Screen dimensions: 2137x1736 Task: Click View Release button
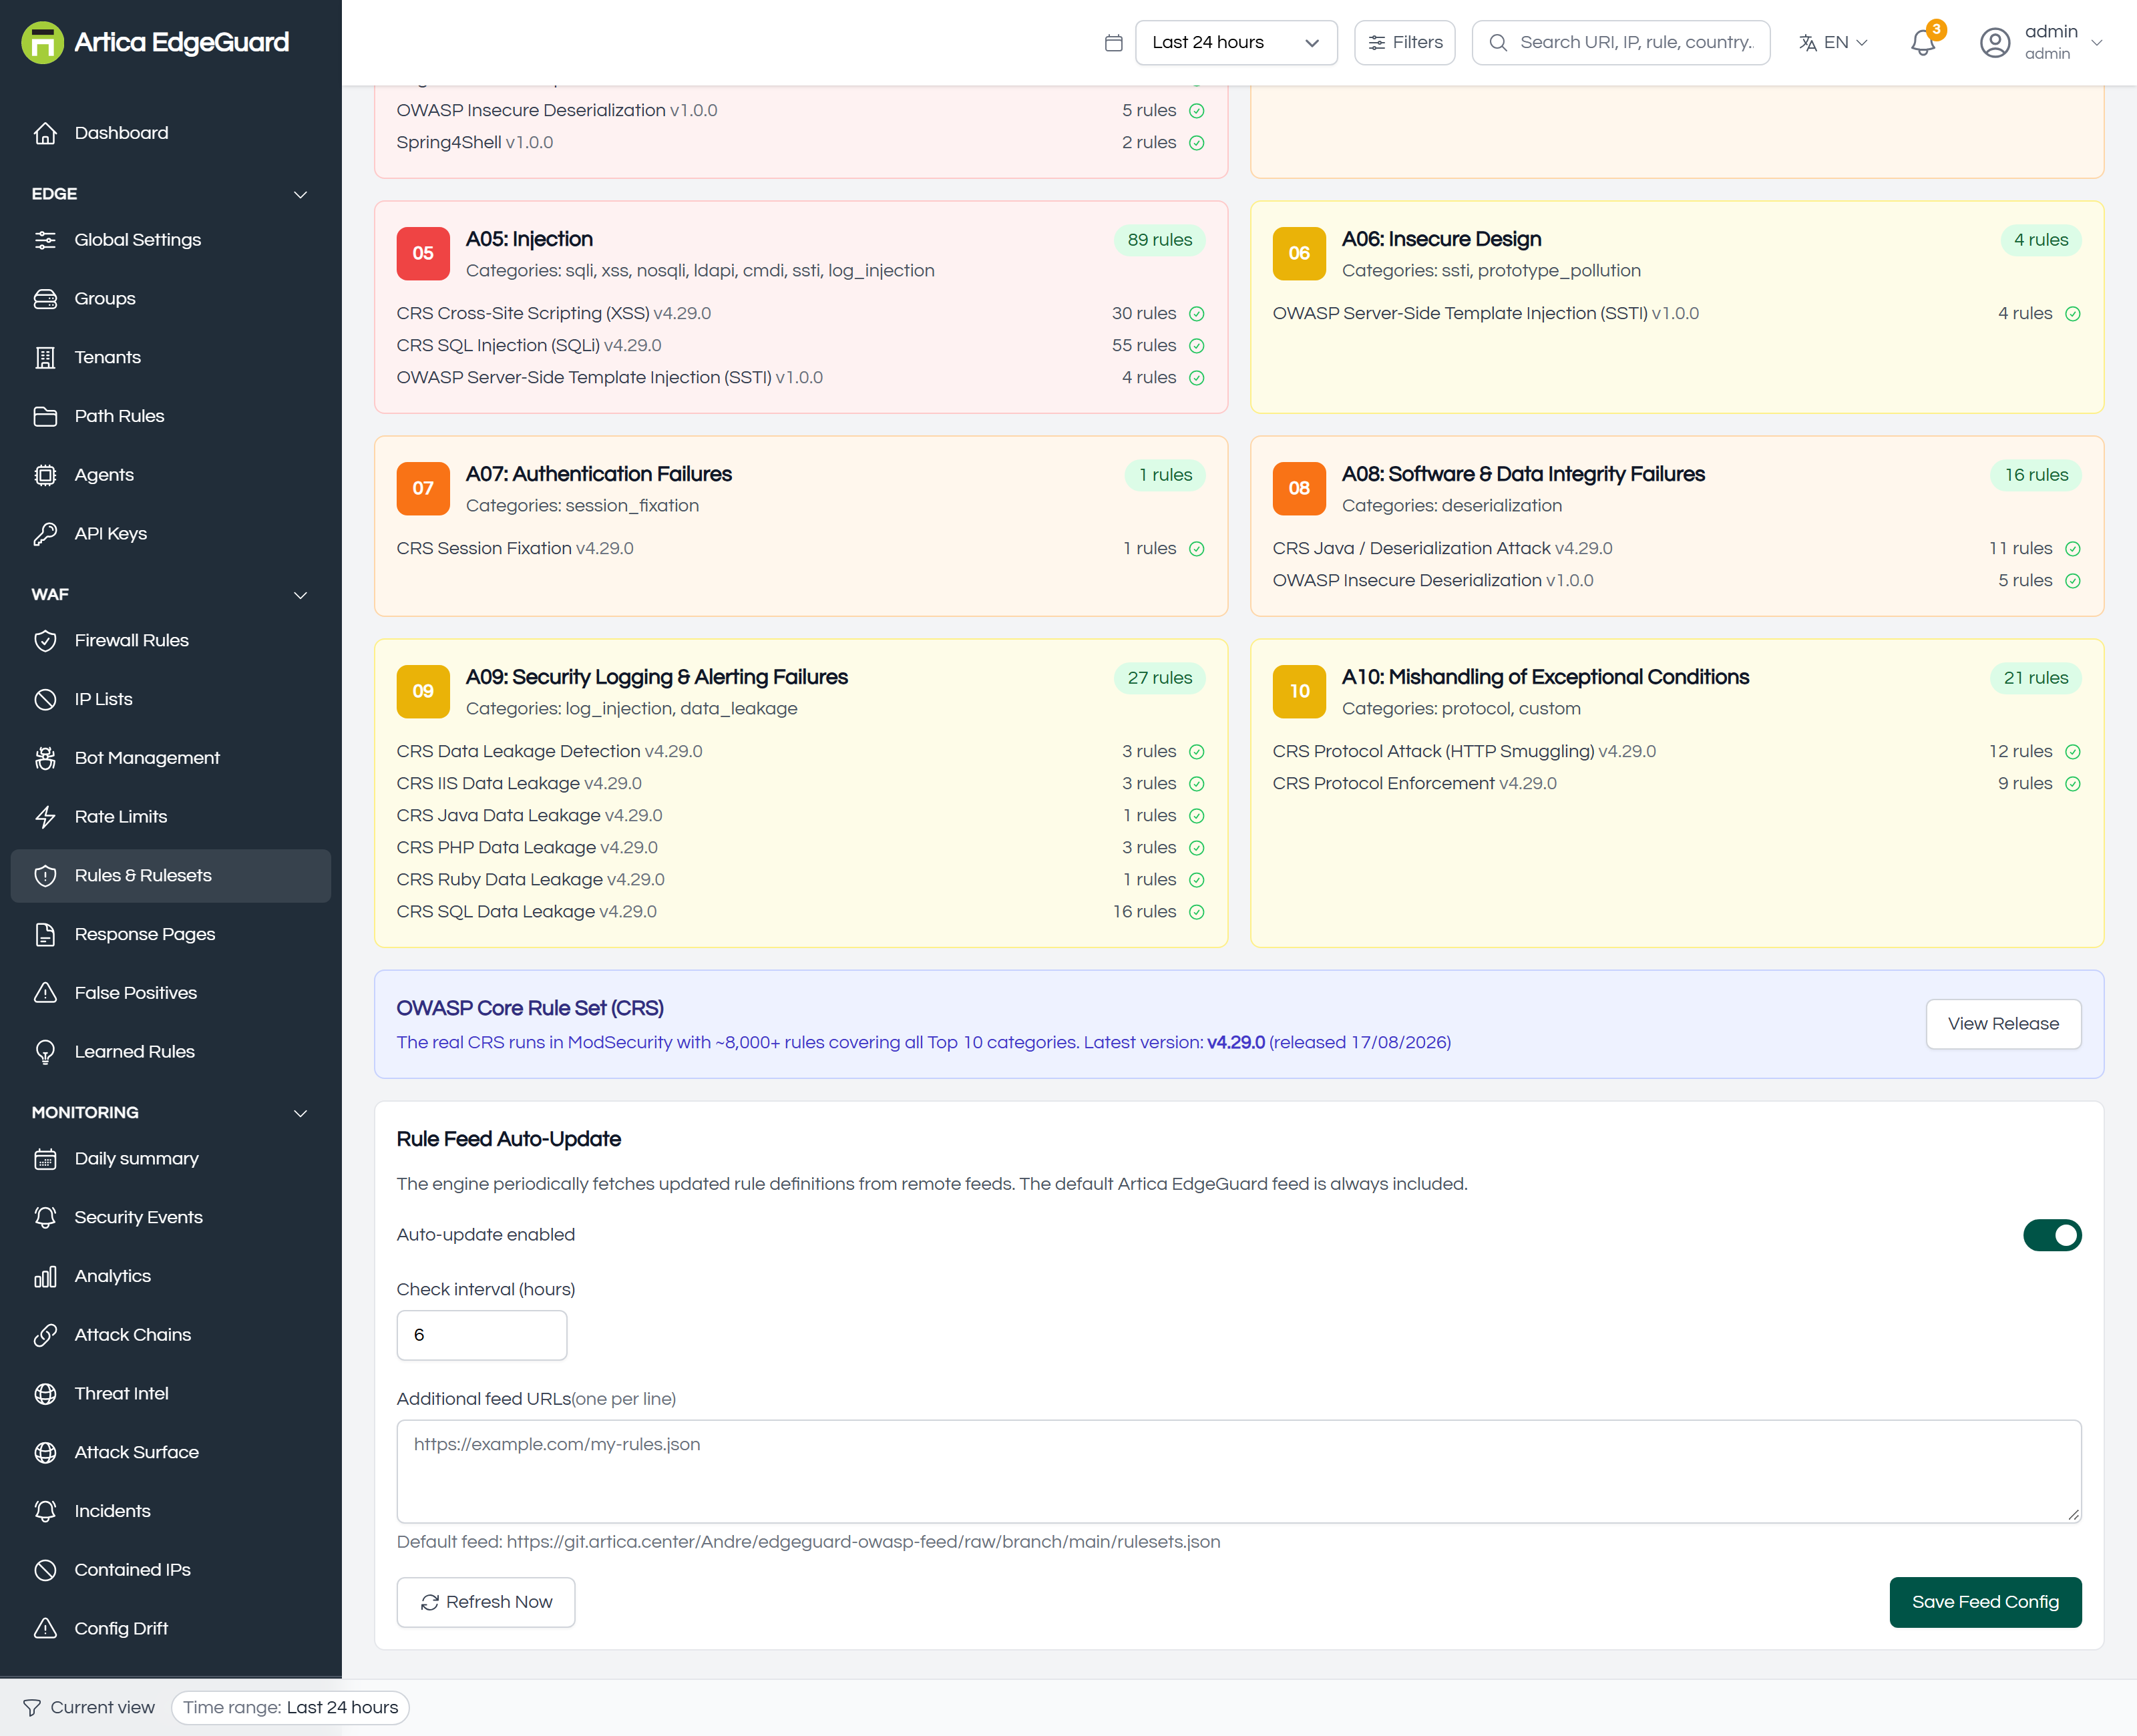pos(2003,1024)
